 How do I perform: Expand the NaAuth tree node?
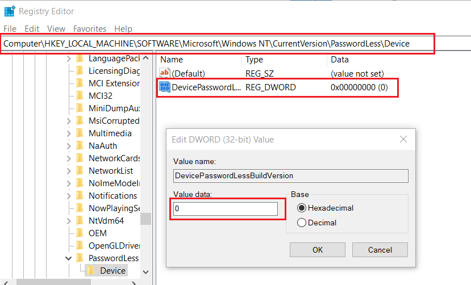click(69, 146)
